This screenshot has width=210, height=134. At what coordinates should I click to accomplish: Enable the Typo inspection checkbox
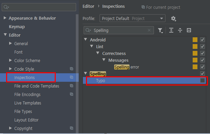(x=203, y=80)
